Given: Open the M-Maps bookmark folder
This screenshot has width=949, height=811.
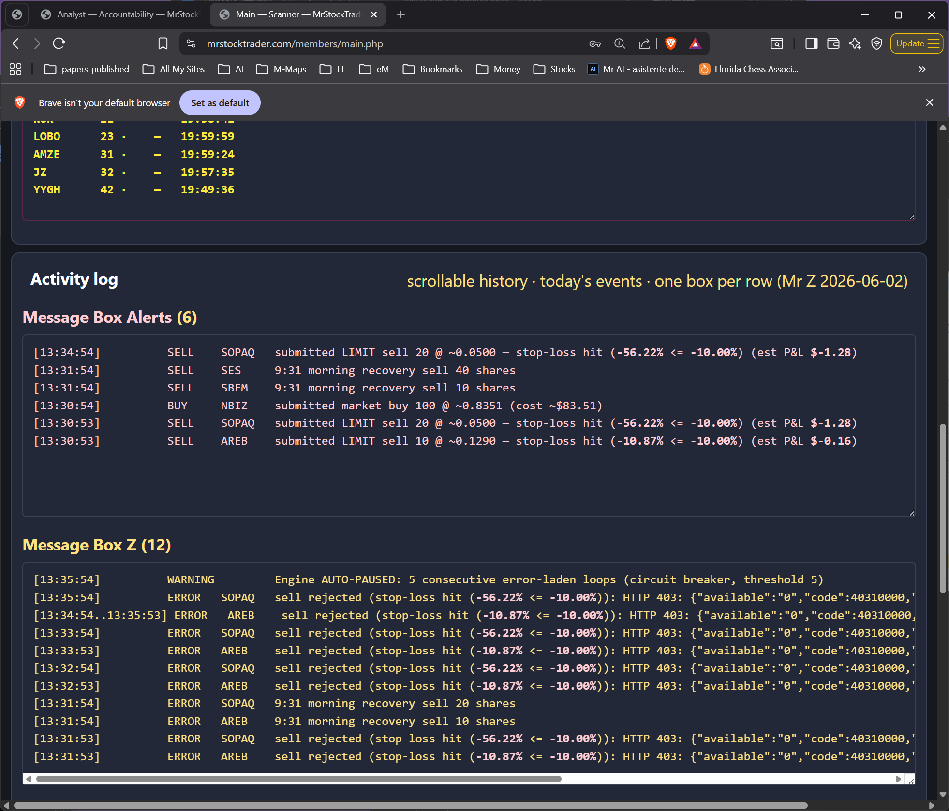Looking at the screenshot, I should point(281,69).
